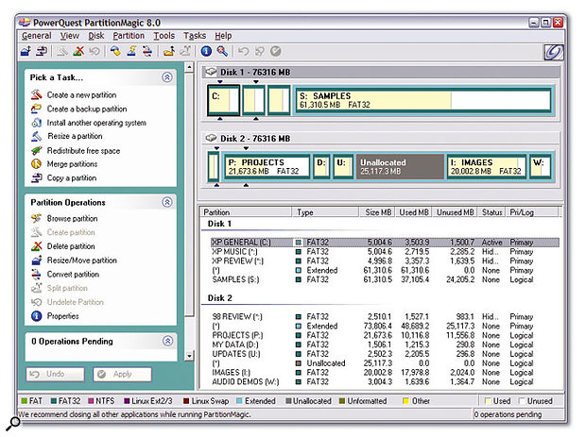Click the icon beside Create a new partition
This screenshot has height=437, width=586.
[x=36, y=94]
